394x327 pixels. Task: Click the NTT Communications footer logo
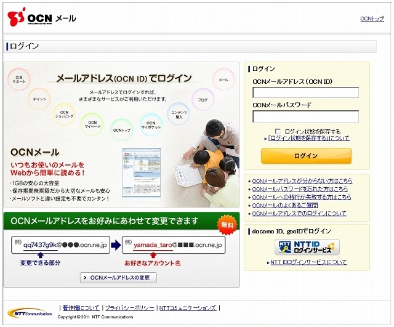click(x=30, y=313)
